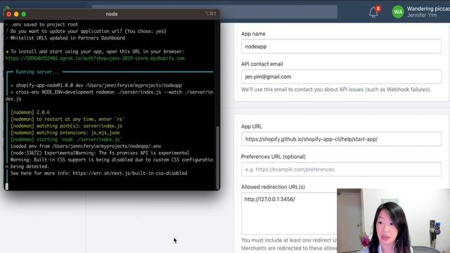Click the "Whitelist URLS updated in Partners Dashboard" line
450x253 pixels.
click(x=67, y=38)
